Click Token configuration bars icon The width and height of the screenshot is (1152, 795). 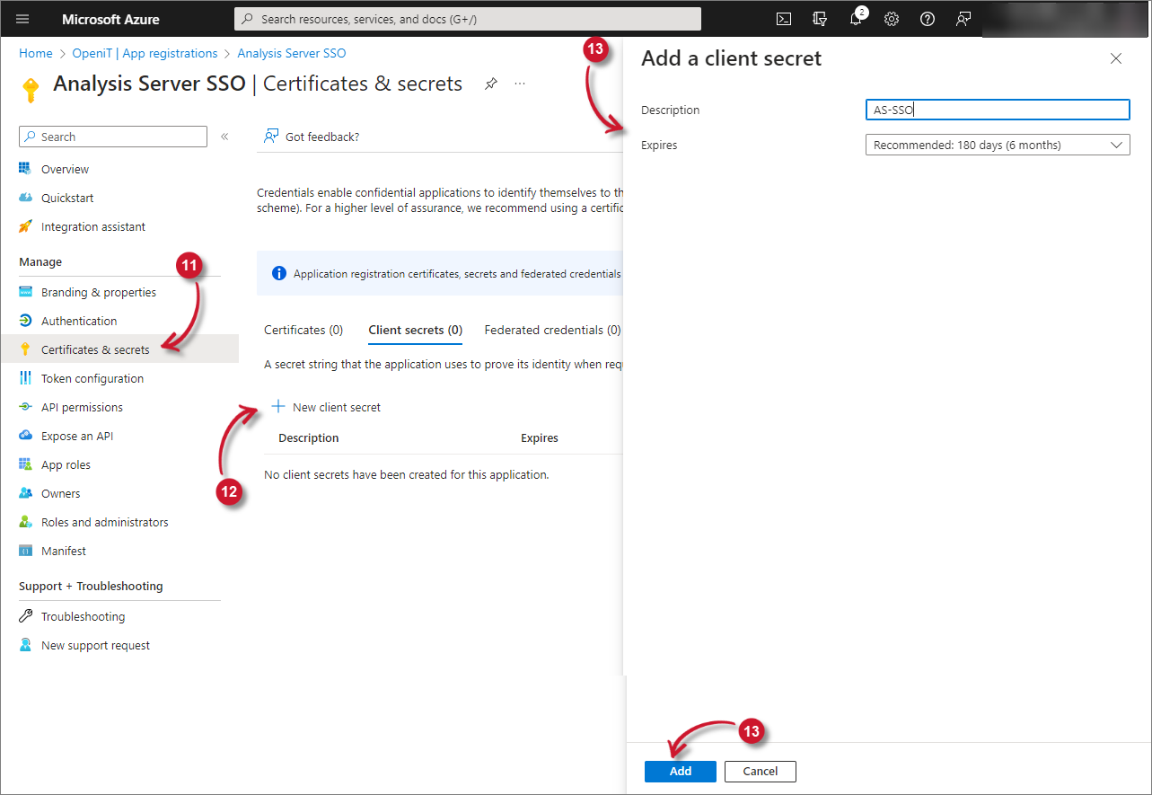coord(25,378)
